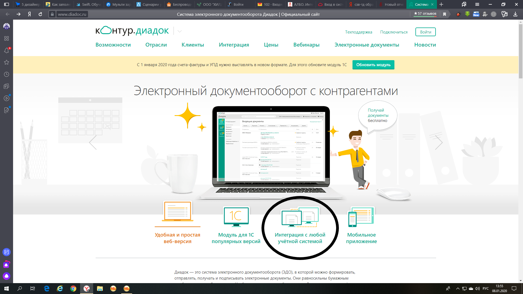Click the address bar URL www.diadoc.ru
The height and width of the screenshot is (294, 523).
pos(72,14)
